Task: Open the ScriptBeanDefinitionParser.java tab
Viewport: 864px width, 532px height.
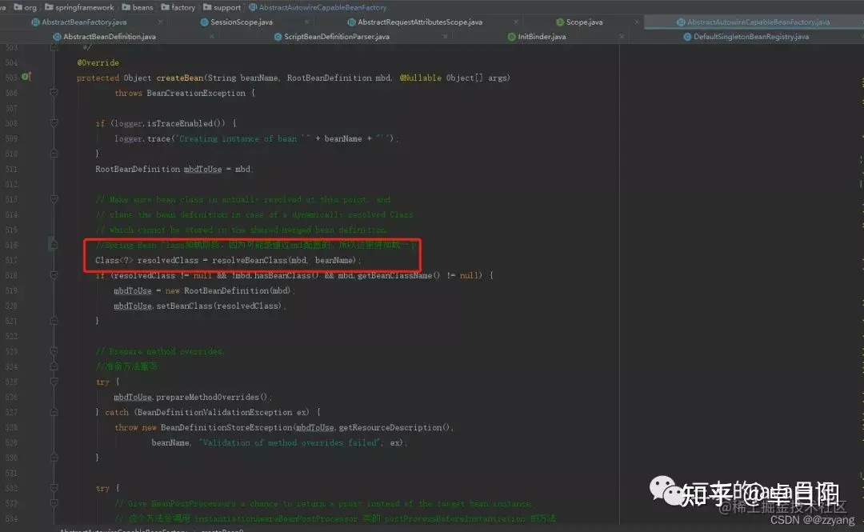Action: (x=337, y=37)
